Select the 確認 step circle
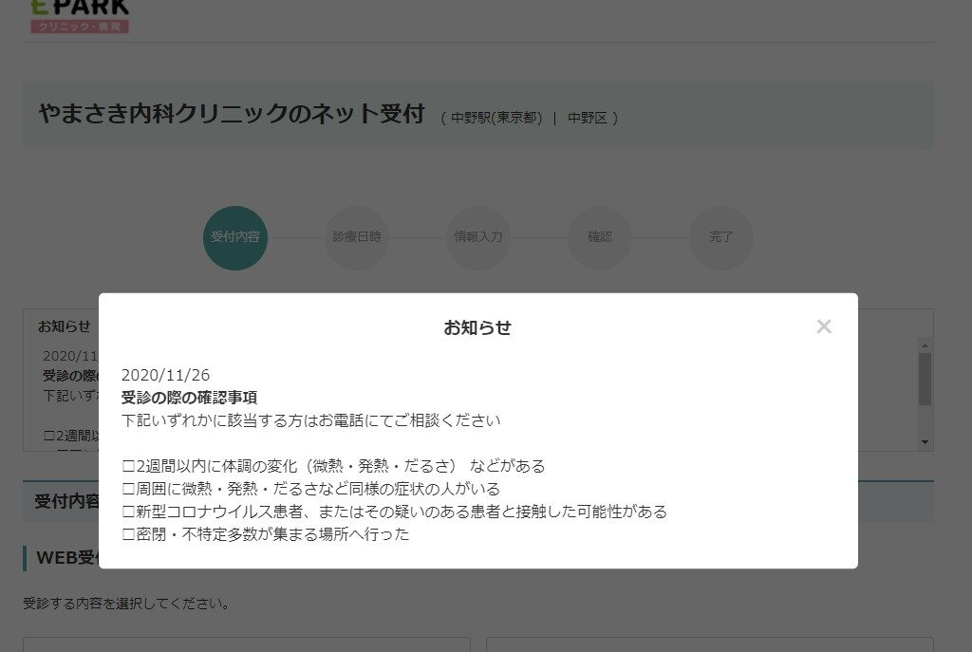This screenshot has height=652, width=972. tap(600, 237)
